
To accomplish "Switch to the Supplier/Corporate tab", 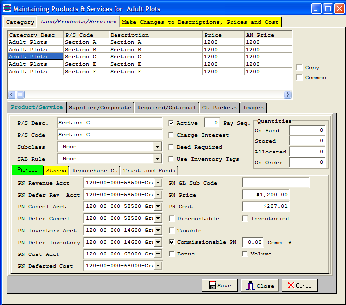I will (x=100, y=108).
